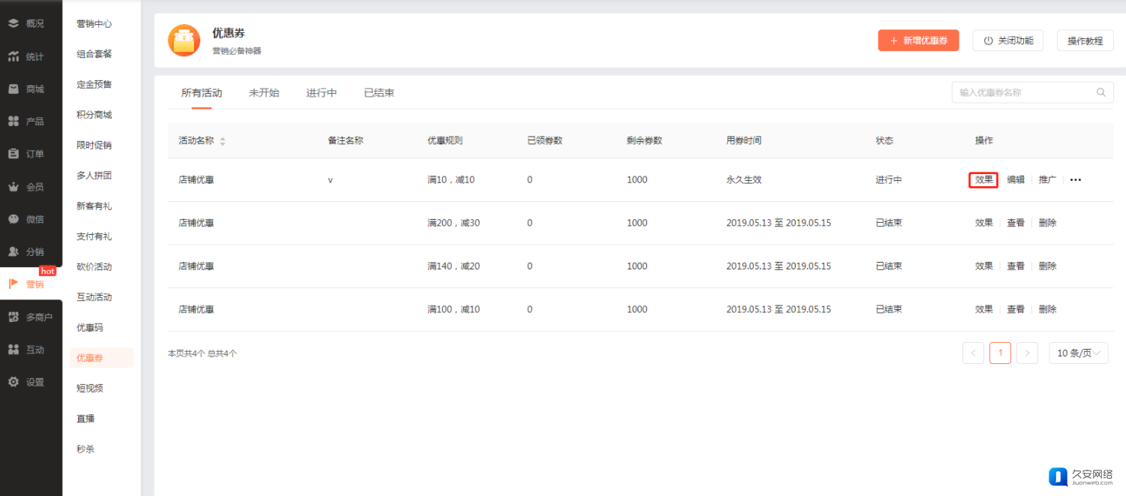The width and height of the screenshot is (1126, 496).
Task: Open the 会员 members crown icon
Action: pos(14,186)
